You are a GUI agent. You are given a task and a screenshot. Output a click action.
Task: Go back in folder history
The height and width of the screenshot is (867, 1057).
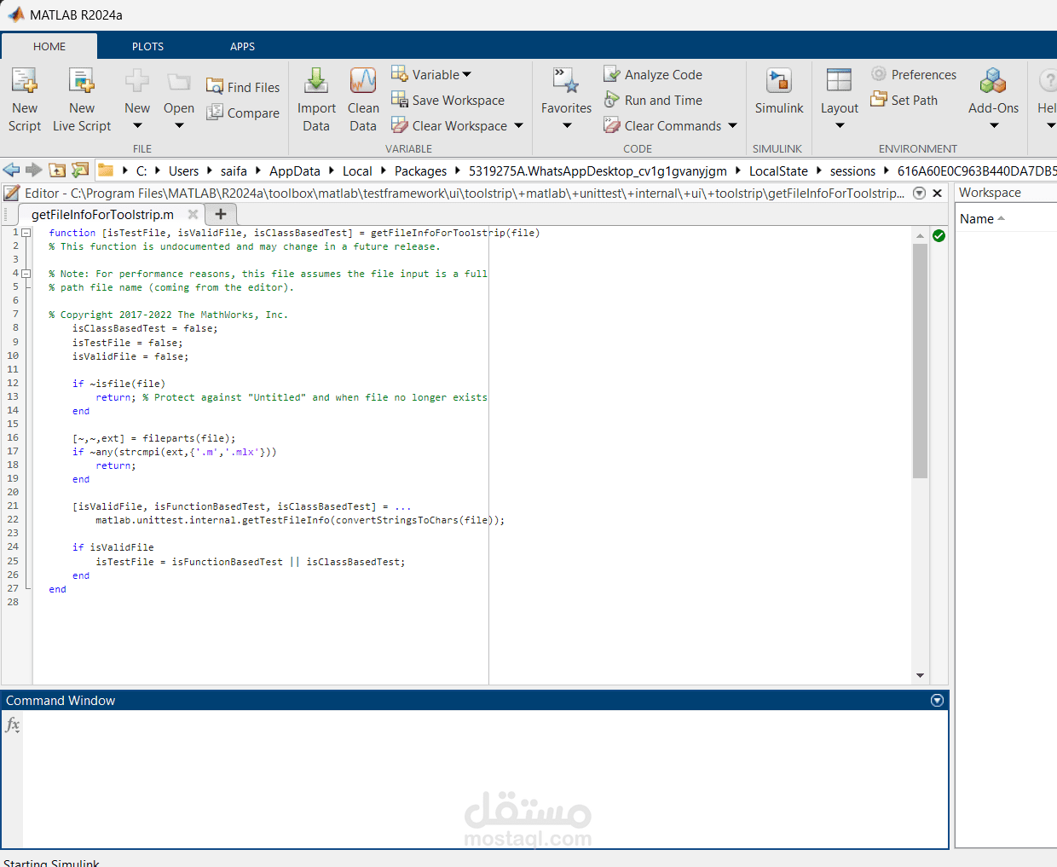[x=12, y=170]
